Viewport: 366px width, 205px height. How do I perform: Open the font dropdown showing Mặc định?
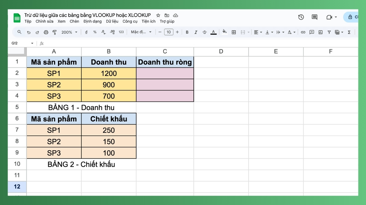click(141, 32)
